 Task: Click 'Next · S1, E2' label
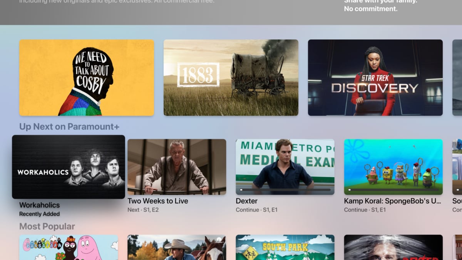(x=143, y=210)
